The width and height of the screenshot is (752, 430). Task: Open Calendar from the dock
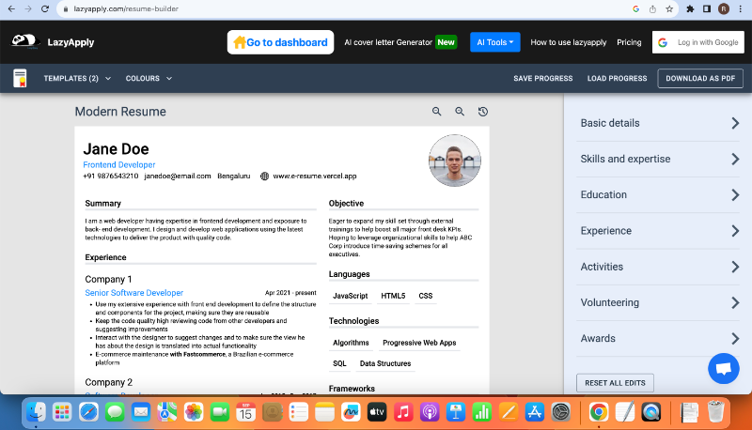pyautogui.click(x=245, y=412)
